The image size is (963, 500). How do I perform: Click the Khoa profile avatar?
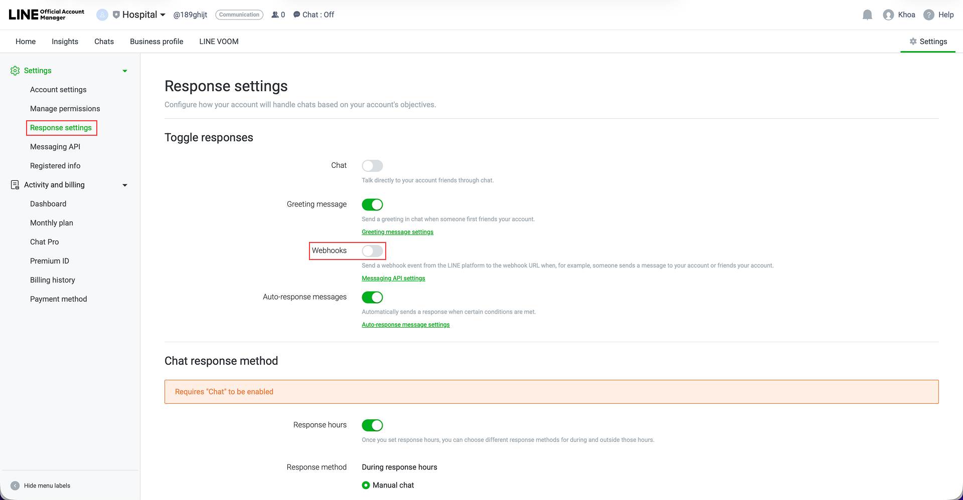(888, 15)
